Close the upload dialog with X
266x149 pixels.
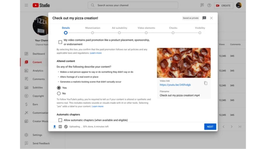tap(211, 18)
